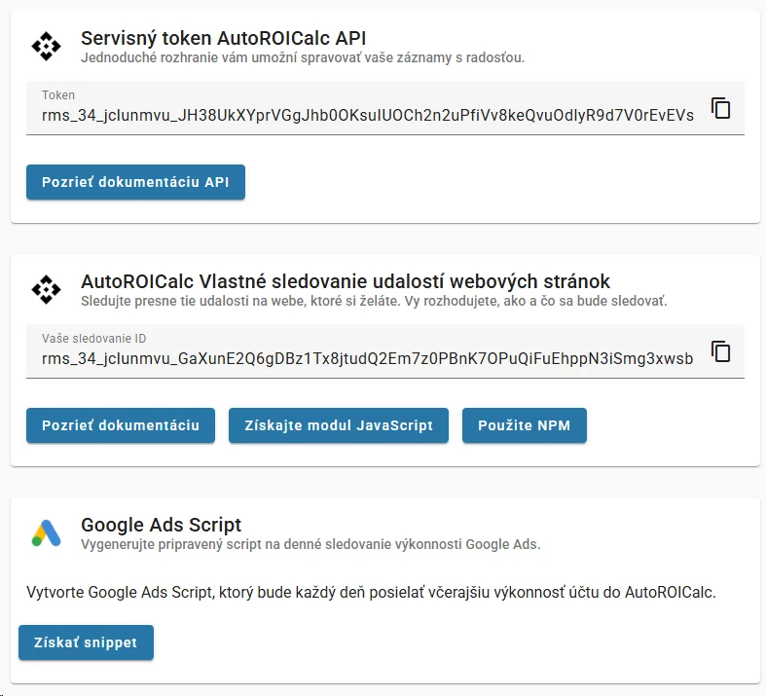Image resolution: width=766 pixels, height=696 pixels.
Task: Click paragraph 'Vytvorte Google Ads Script, ktorý bude'
Action: click(371, 592)
